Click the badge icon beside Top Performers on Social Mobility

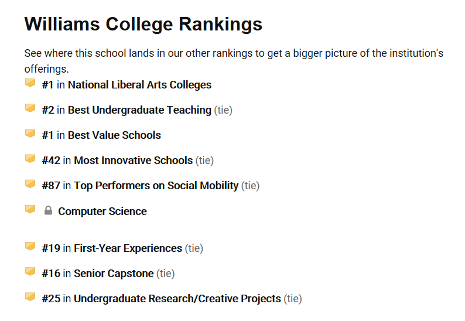click(30, 184)
